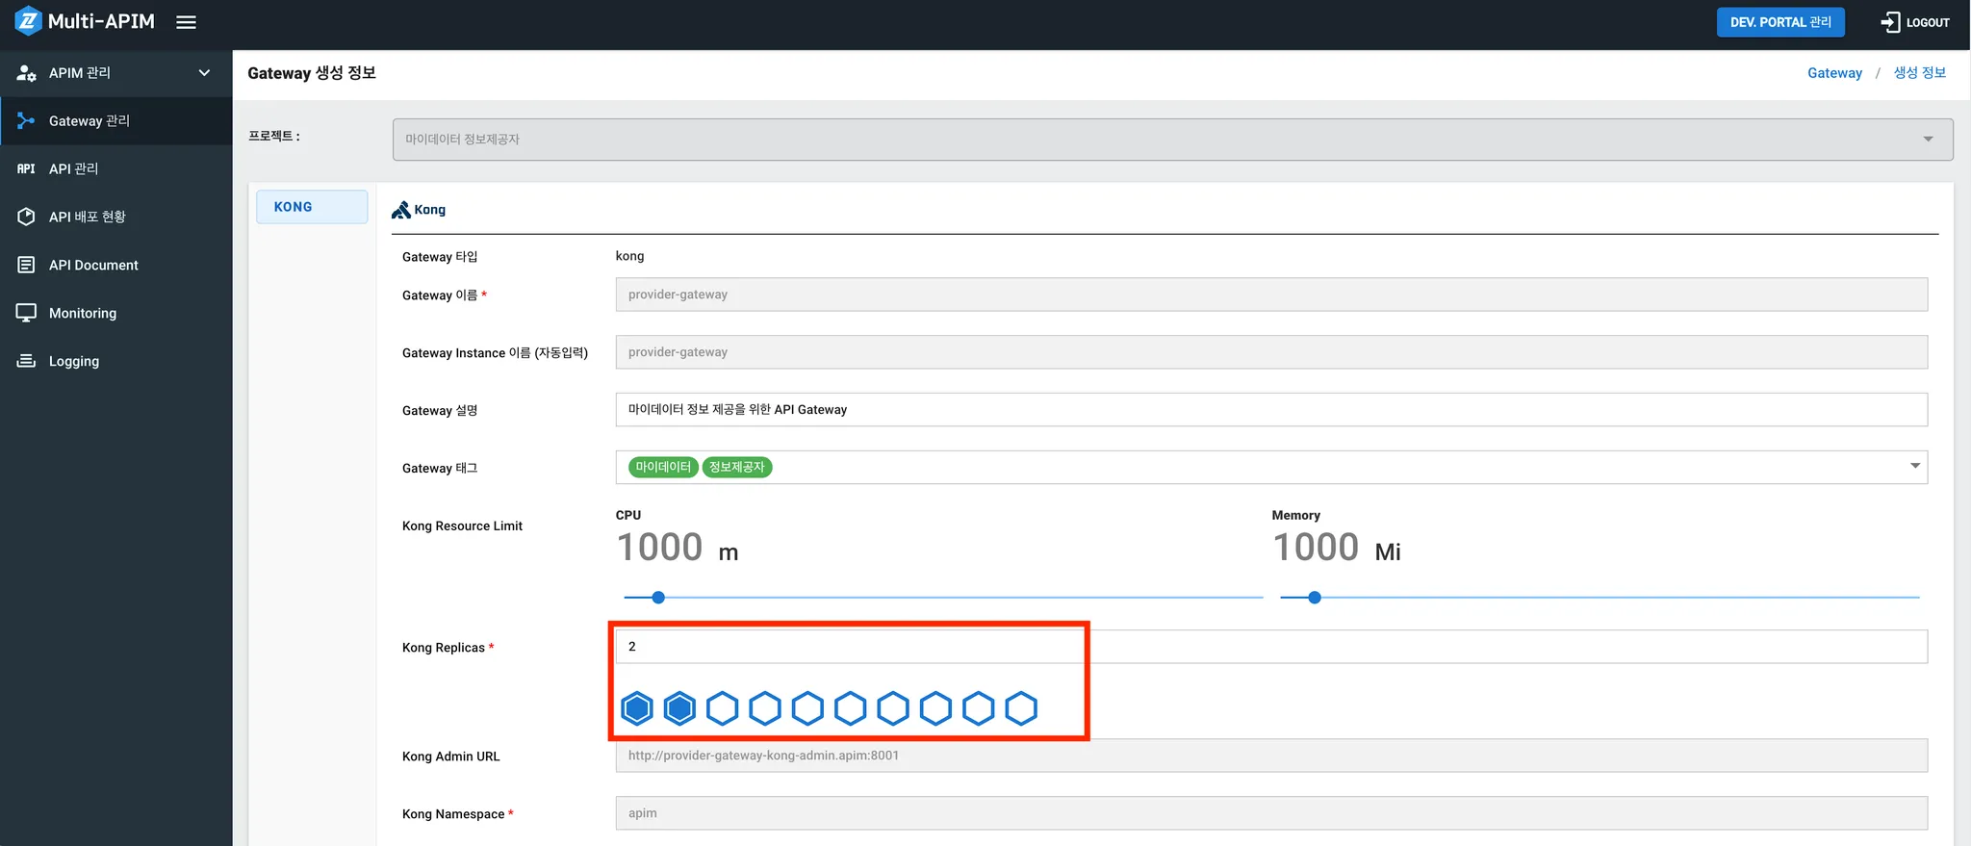Click the Monitoring screen icon
Screen dimensions: 1971x846
[x=26, y=313]
